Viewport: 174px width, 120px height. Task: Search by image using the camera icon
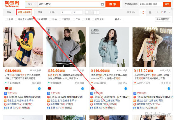coord(102,4)
